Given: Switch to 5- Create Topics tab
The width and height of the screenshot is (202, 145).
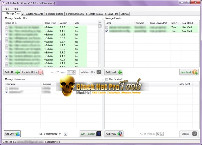Looking at the screenshot, I should tap(94, 14).
